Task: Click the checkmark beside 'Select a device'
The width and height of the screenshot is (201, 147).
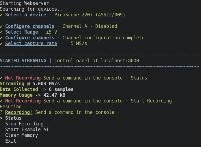Action: coord(1,15)
